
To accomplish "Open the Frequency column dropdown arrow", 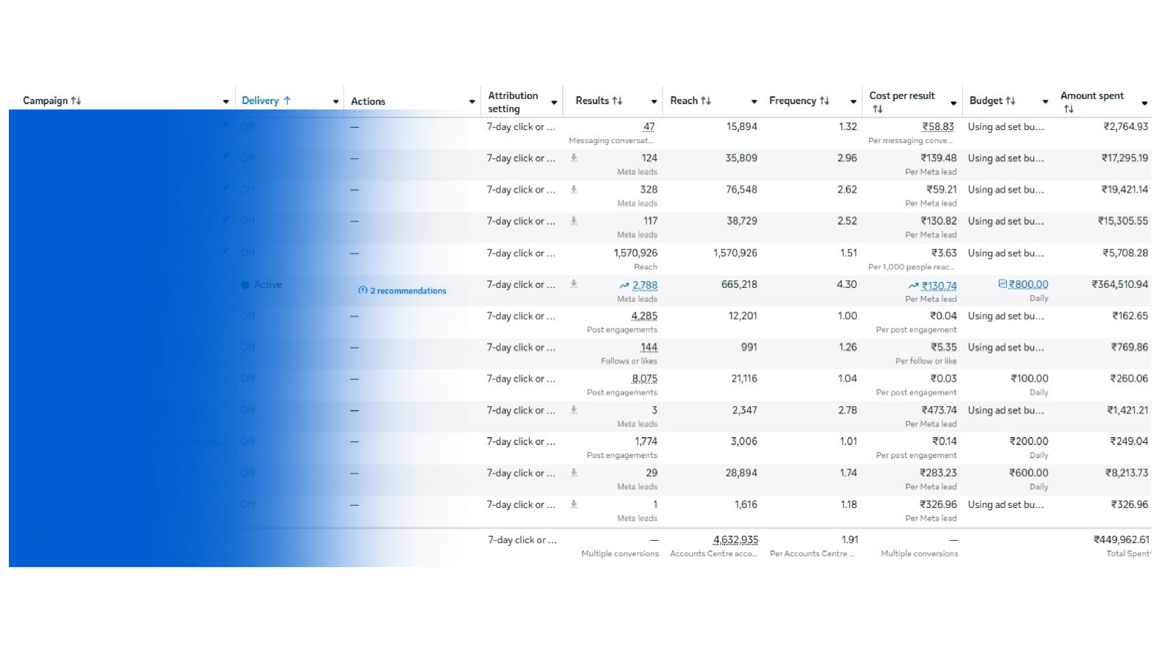I will click(853, 102).
